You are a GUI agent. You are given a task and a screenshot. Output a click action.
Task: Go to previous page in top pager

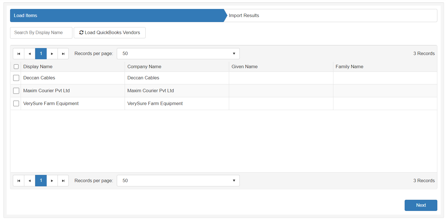[30, 54]
